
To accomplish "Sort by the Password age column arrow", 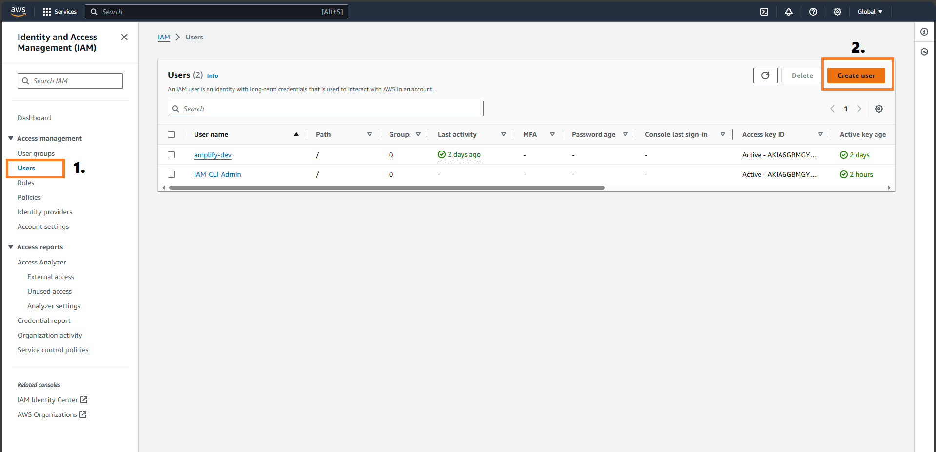I will point(625,134).
